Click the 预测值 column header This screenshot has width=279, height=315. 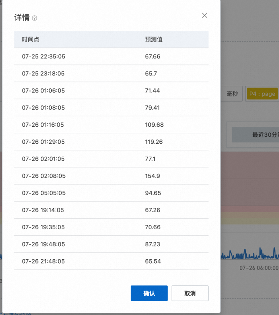[154, 39]
